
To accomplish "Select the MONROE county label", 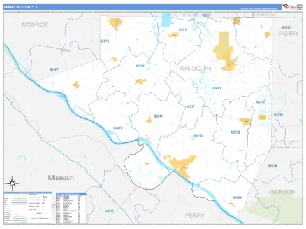I will tap(34, 25).
